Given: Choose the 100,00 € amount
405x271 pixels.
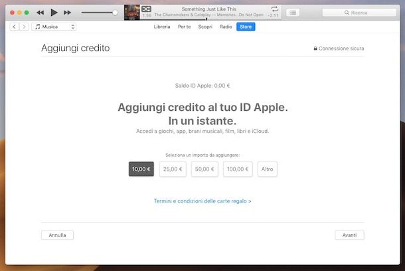Looking at the screenshot, I should point(238,169).
